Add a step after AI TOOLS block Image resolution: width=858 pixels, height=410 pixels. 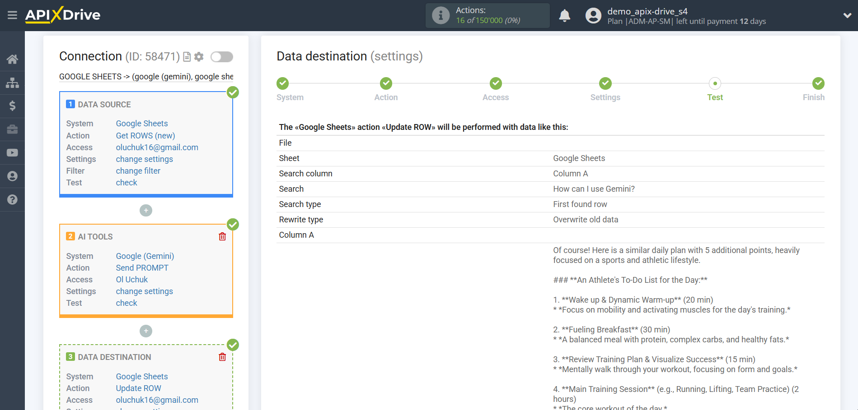tap(146, 331)
